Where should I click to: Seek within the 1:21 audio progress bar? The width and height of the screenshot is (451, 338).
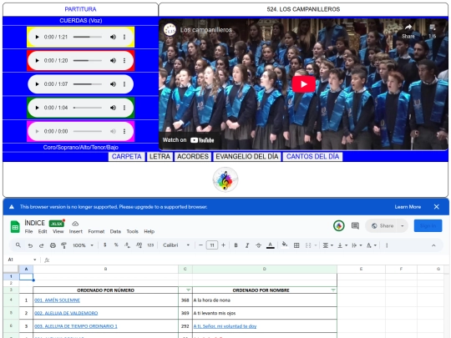(x=88, y=37)
